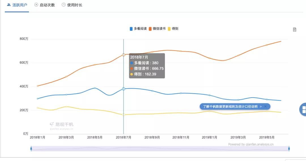Click inside the data zoom range bar
Viewport: 306px width, 161px height.
pos(160,149)
